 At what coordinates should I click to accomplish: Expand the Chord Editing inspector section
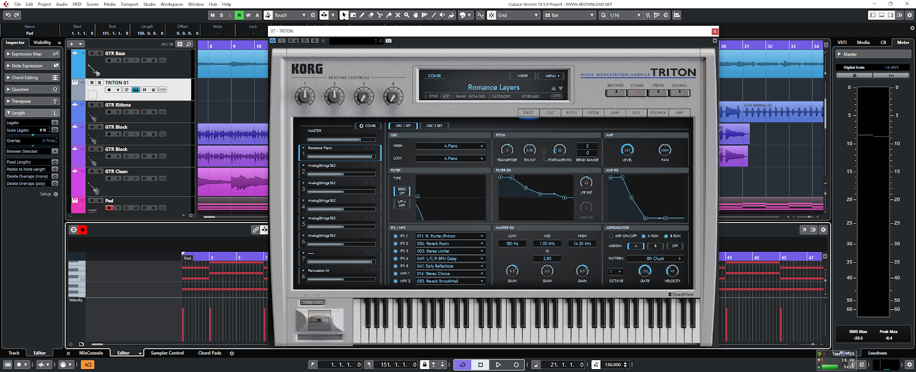pyautogui.click(x=33, y=77)
